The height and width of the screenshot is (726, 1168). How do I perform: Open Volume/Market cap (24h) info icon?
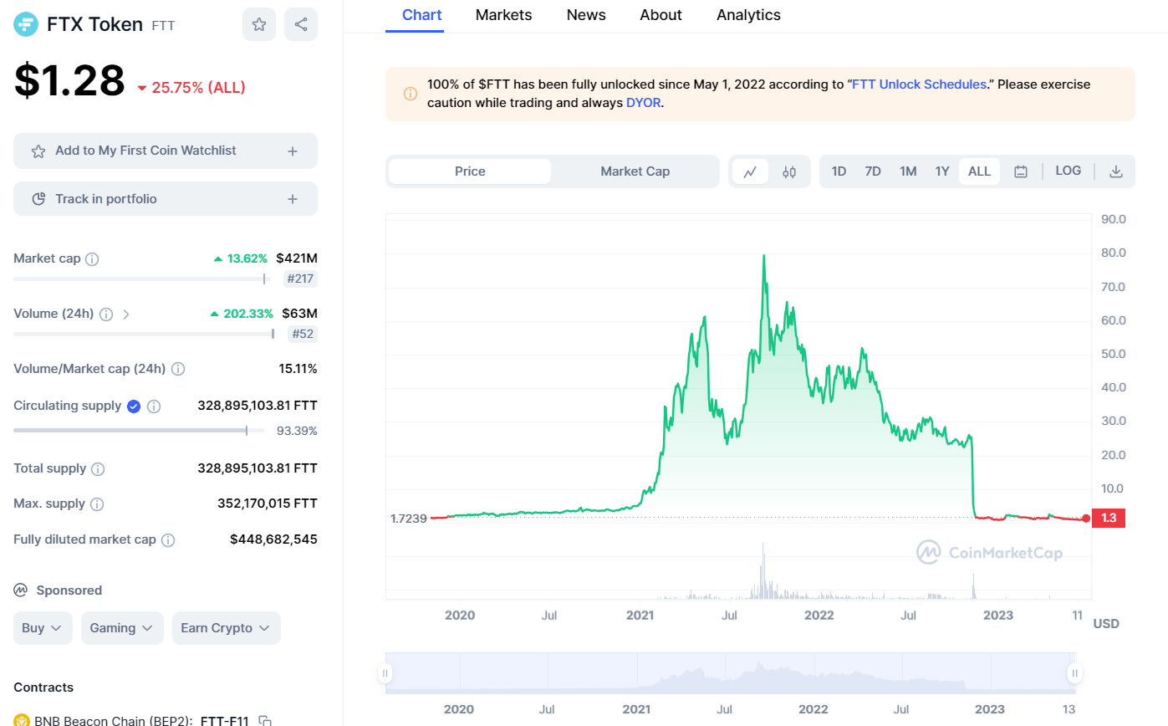[x=178, y=369]
